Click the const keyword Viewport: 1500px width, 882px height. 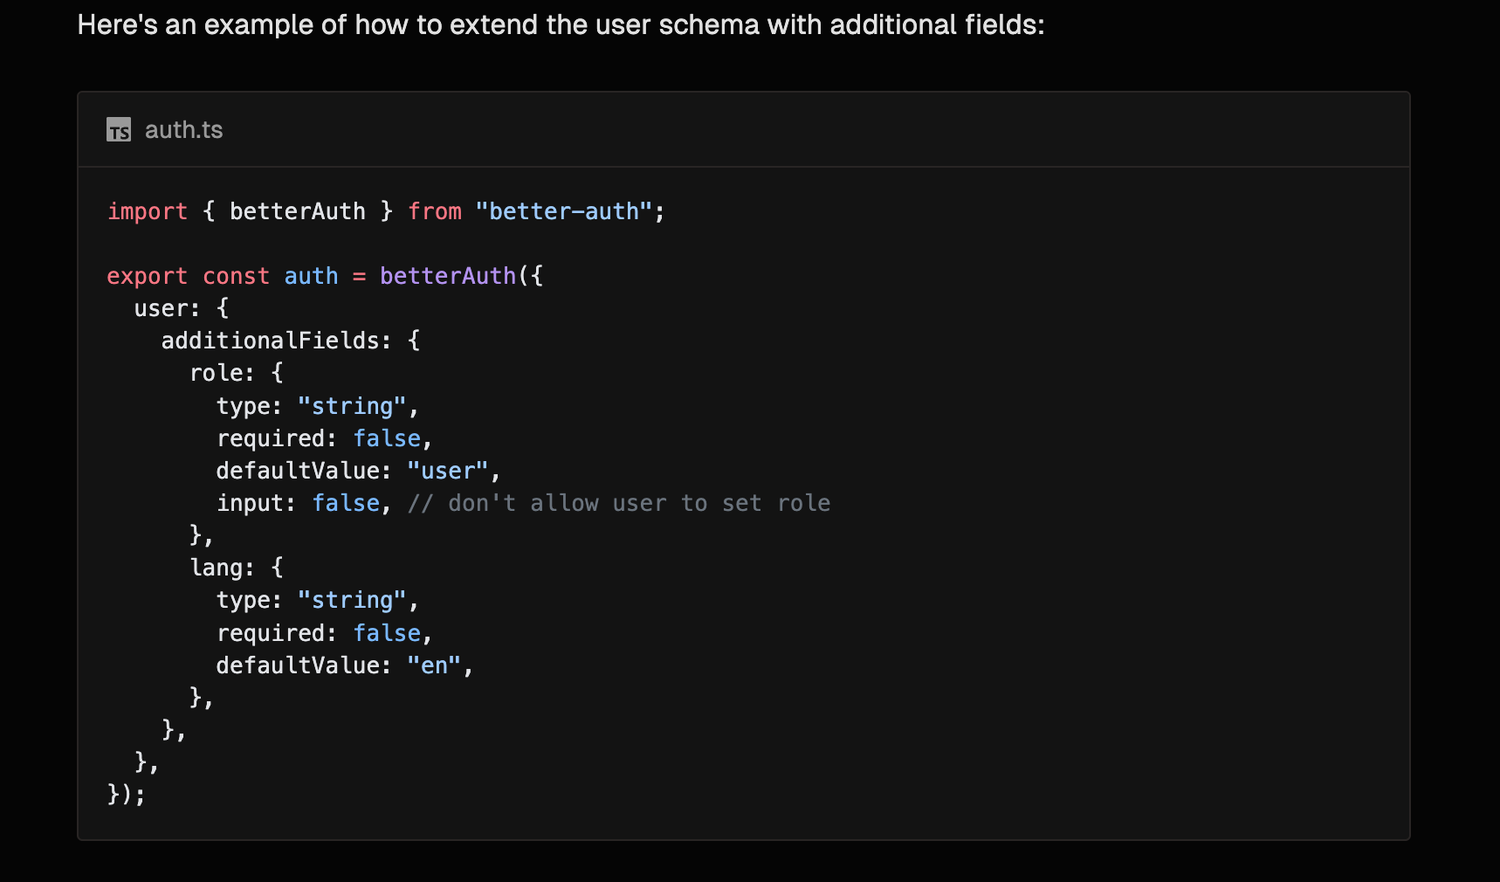click(236, 276)
